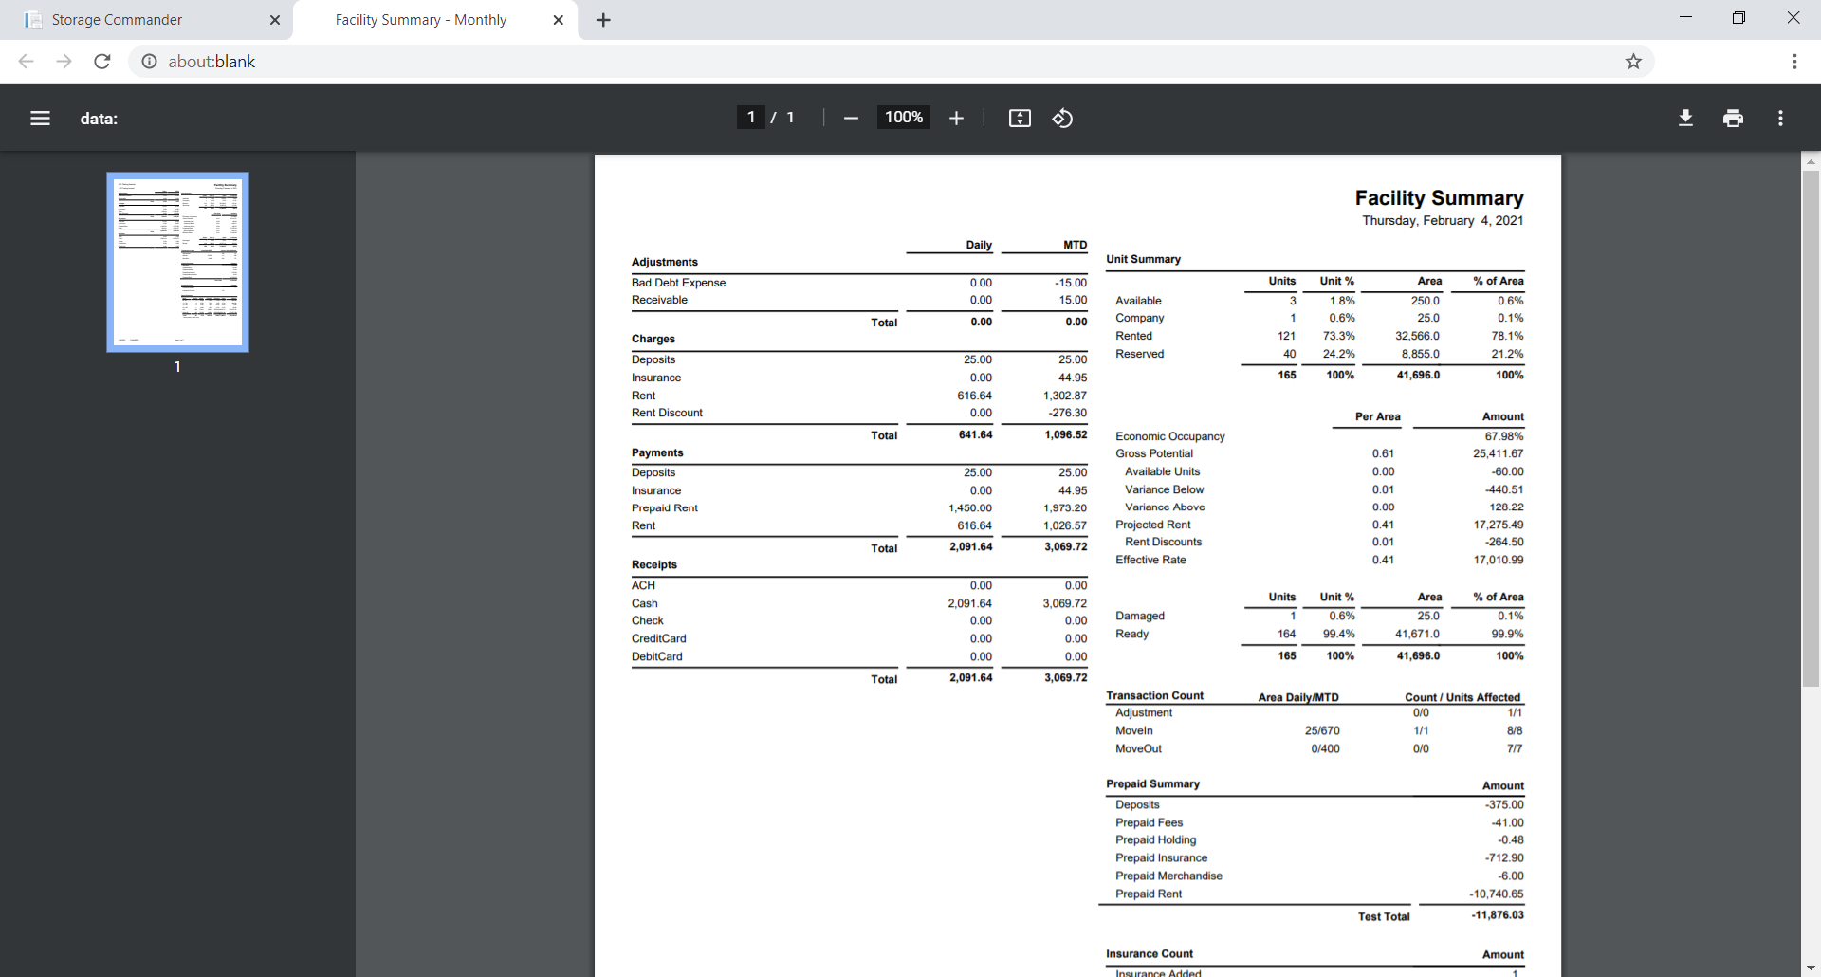Open the PDF viewer more options menu
This screenshot has width=1821, height=977.
pyautogui.click(x=1781, y=118)
